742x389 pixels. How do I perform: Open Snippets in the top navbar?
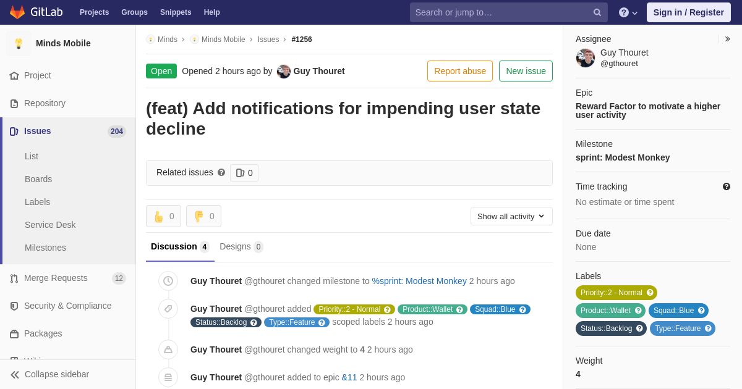pos(176,12)
